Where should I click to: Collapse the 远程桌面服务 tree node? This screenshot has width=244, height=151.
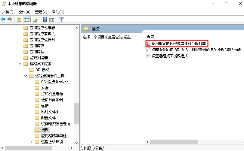point(20,64)
